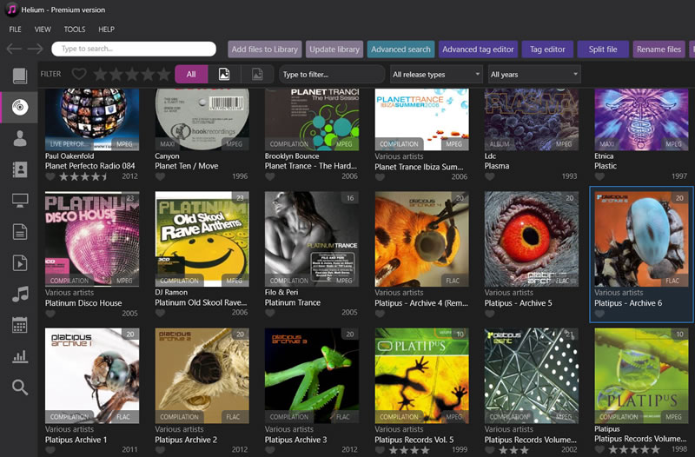This screenshot has height=457, width=695.
Task: Click the Ldc artist name
Action: coord(490,156)
